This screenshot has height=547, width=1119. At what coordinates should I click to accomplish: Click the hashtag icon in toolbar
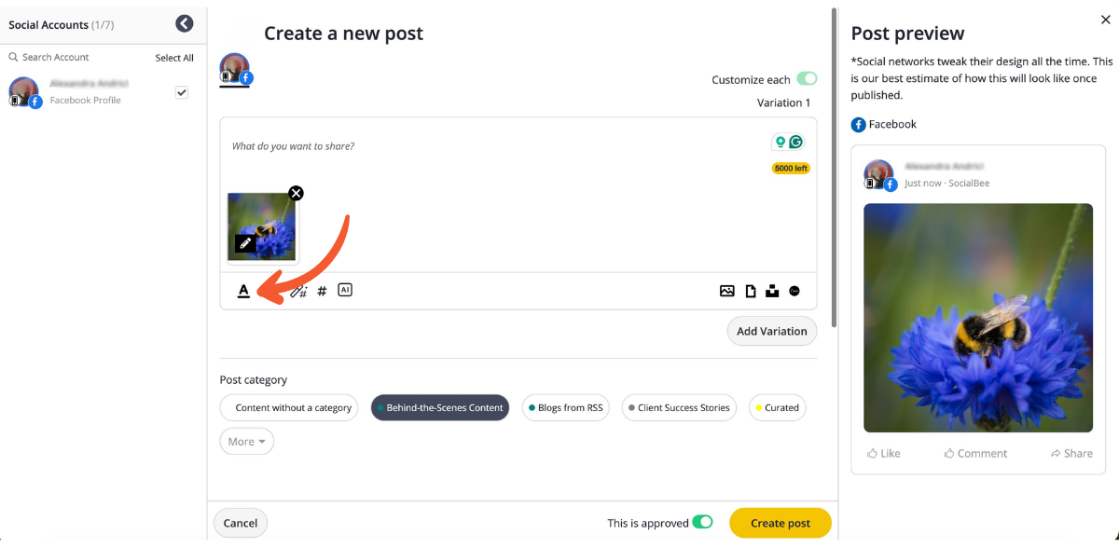(323, 291)
